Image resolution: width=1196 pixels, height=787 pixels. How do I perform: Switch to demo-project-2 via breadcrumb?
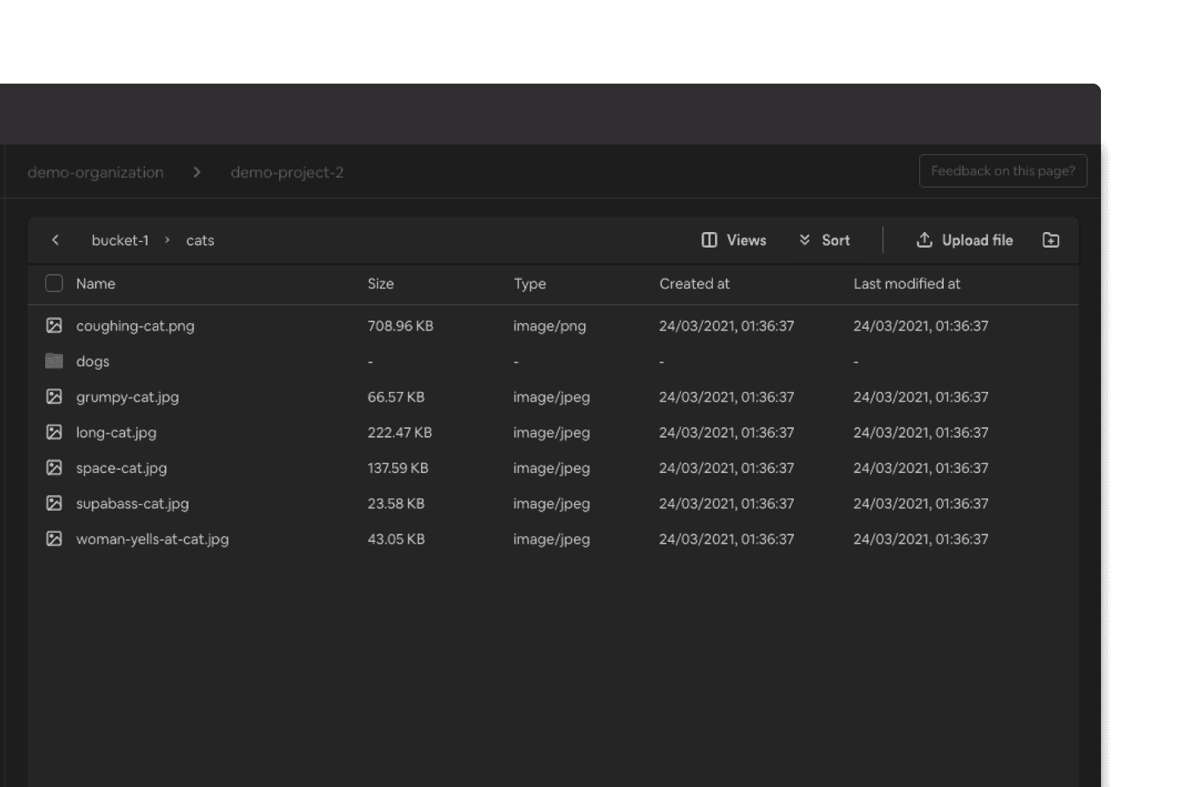(x=287, y=172)
